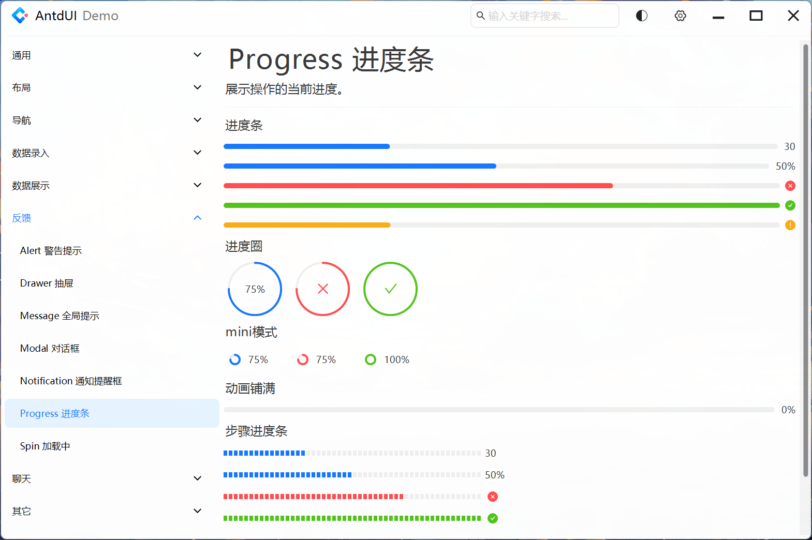
Task: Click the mini green 100% progress ring
Action: 371,359
